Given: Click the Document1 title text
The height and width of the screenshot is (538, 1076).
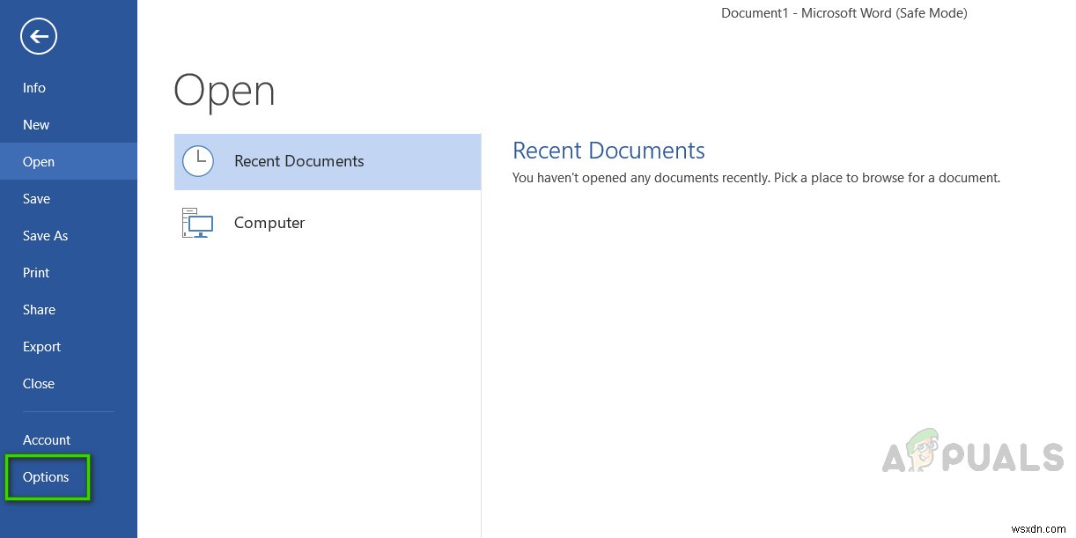Looking at the screenshot, I should coord(844,12).
